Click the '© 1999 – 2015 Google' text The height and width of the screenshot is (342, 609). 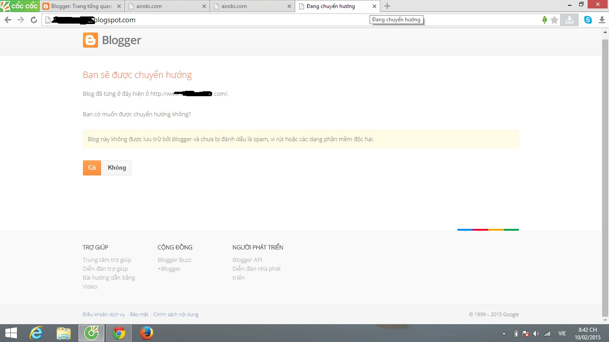(494, 314)
